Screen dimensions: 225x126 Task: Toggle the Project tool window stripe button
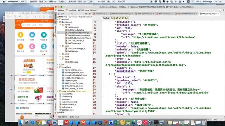[56, 18]
